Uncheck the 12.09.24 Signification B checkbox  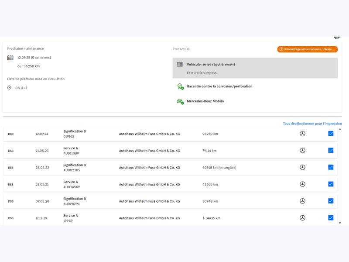pos(331,134)
